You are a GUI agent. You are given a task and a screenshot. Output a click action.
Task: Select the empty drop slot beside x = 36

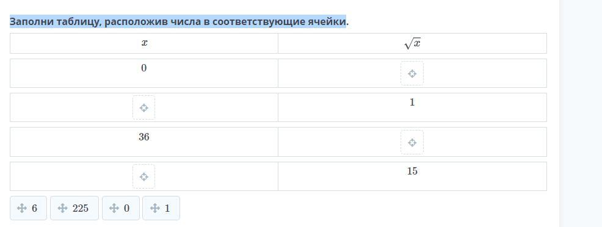coord(412,142)
